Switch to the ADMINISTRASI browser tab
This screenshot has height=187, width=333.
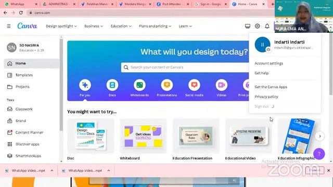click(58, 4)
